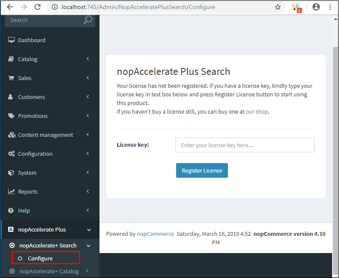Click the Sales shopping cart icon
339x278 pixels.
pos(12,78)
